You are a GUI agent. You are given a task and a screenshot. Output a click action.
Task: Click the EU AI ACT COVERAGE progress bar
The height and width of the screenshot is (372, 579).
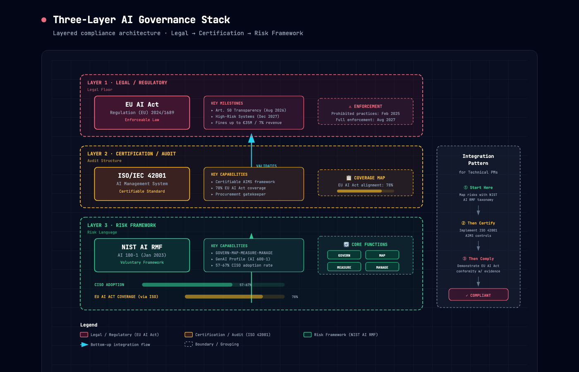point(234,297)
